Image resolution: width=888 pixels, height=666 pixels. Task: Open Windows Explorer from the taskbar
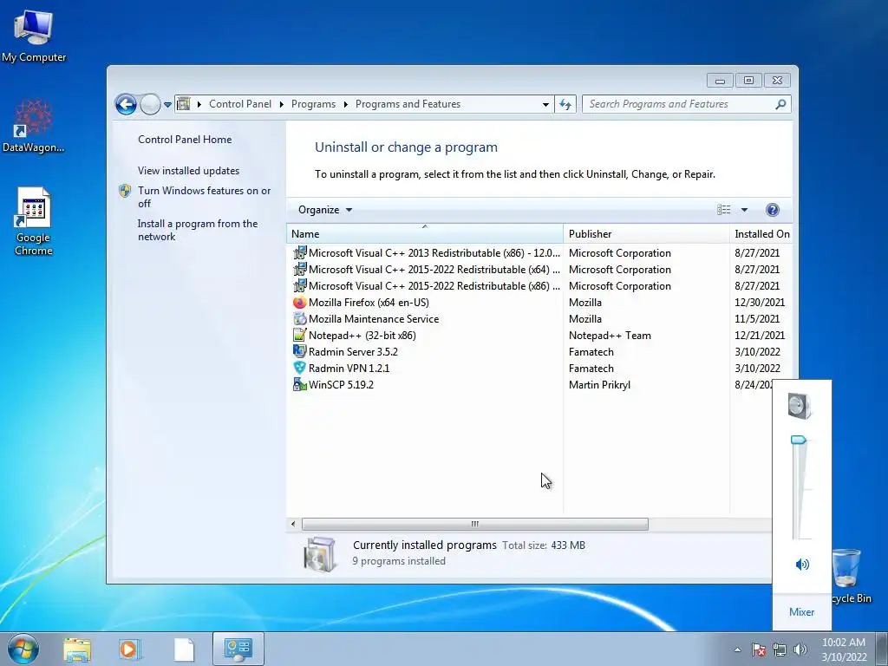(x=77, y=650)
